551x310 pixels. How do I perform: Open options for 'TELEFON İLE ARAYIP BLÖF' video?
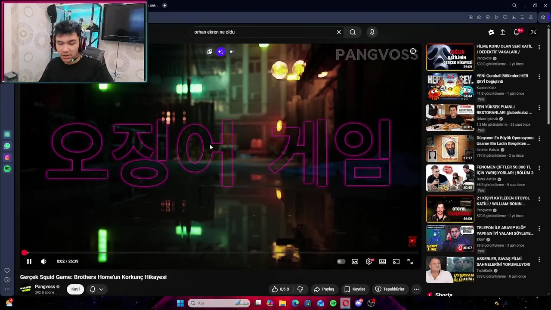point(539,228)
